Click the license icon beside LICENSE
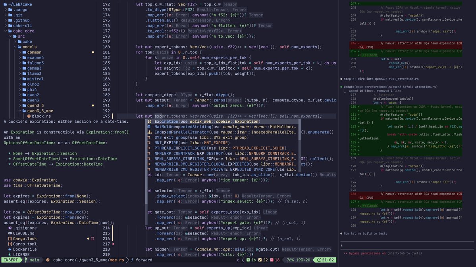Screen dimensions: 476x267 pos(10,255)
